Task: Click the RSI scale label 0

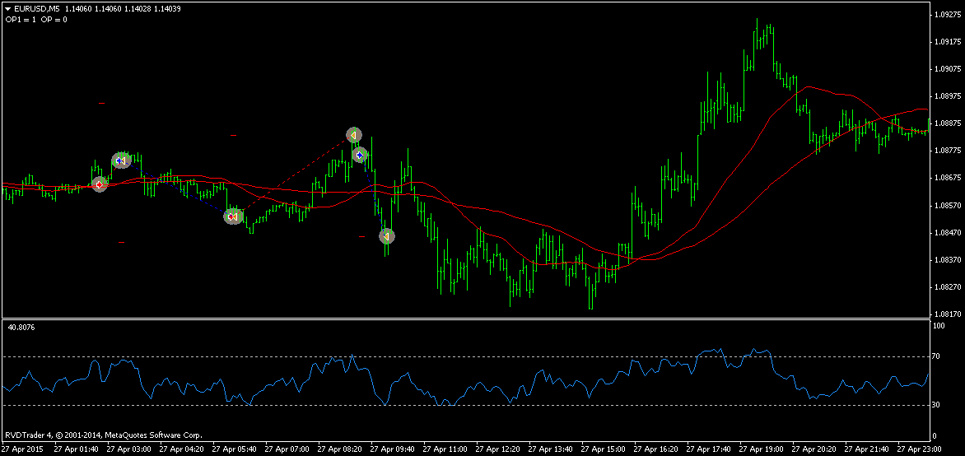Action: pyautogui.click(x=935, y=436)
